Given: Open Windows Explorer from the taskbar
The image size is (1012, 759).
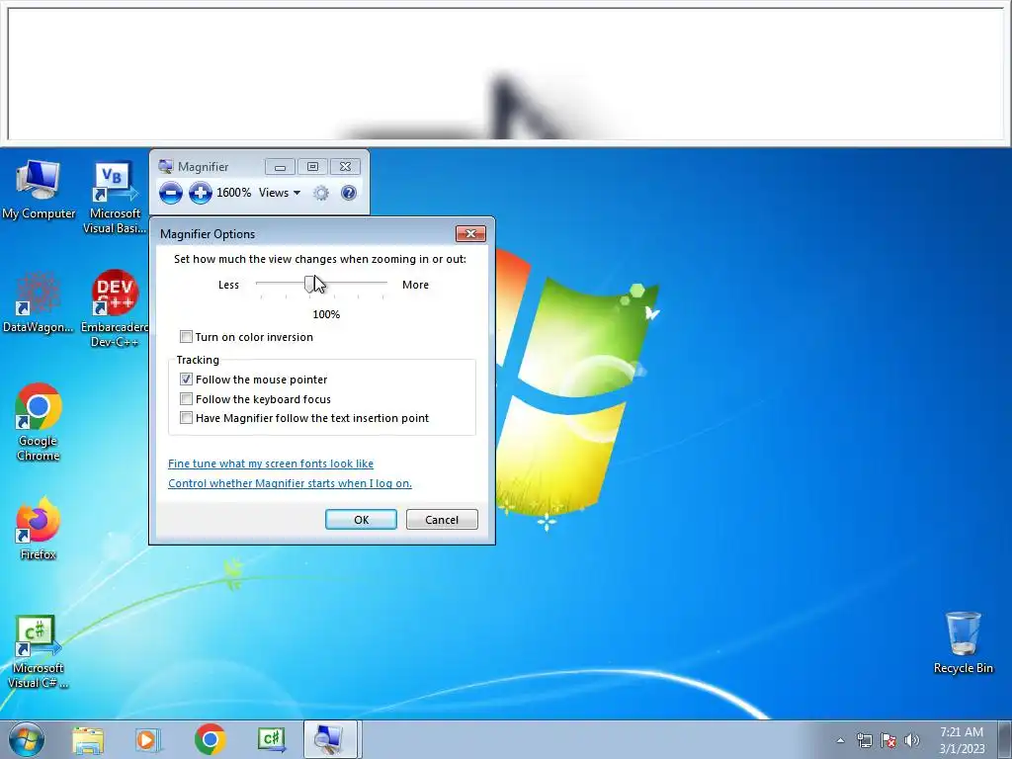Looking at the screenshot, I should [88, 739].
